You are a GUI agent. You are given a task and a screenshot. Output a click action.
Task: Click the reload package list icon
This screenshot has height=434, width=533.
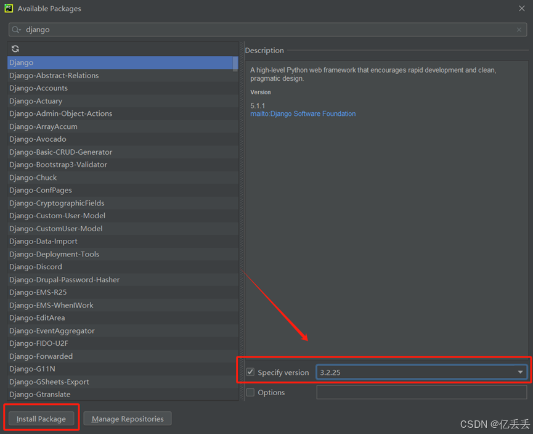[15, 49]
